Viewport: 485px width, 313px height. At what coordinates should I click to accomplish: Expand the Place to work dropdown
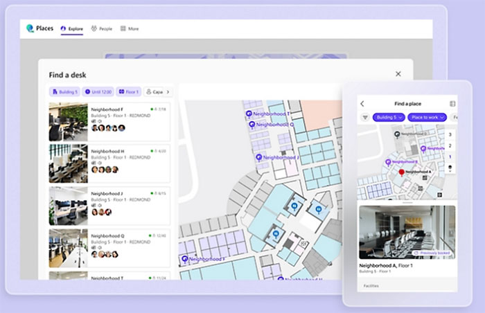[427, 118]
